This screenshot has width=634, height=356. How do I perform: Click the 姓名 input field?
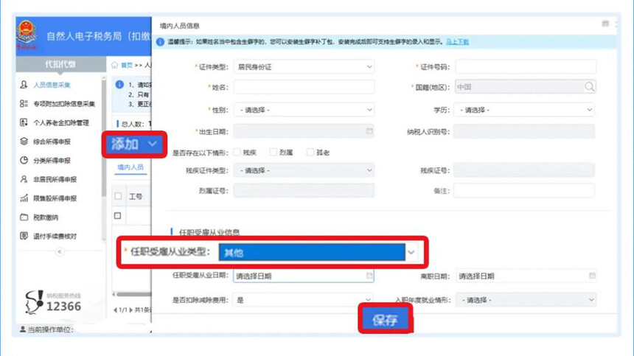pyautogui.click(x=304, y=87)
